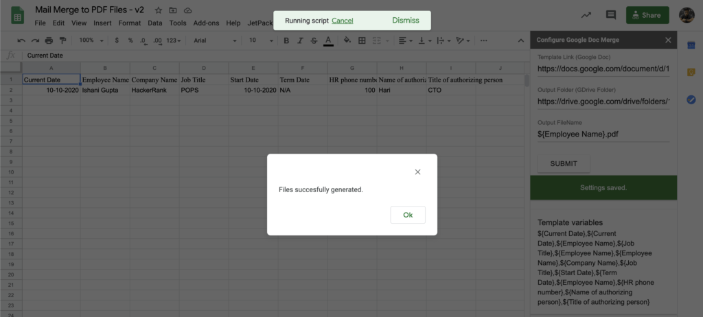Open the Add-ons menu
The image size is (703, 317).
207,23
